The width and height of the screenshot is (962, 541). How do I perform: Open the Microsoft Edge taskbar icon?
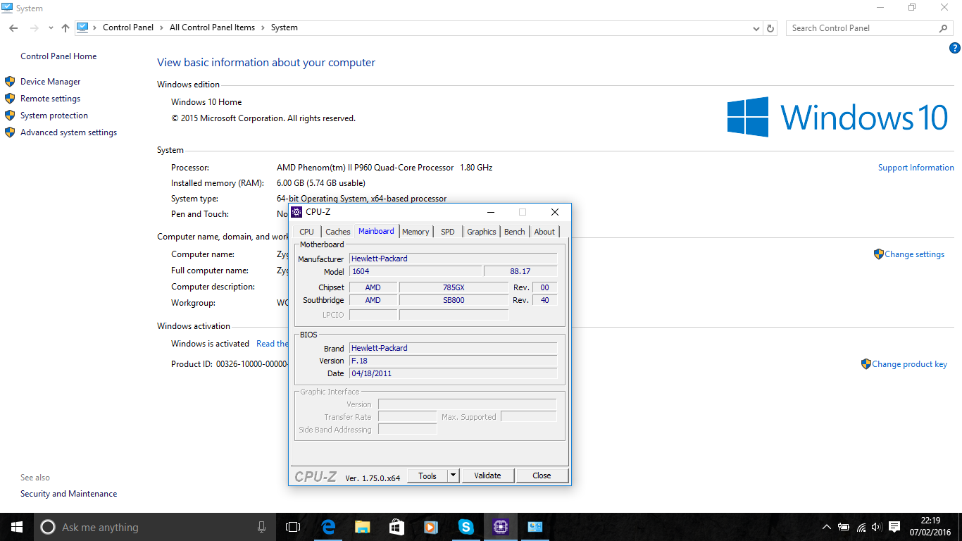328,527
